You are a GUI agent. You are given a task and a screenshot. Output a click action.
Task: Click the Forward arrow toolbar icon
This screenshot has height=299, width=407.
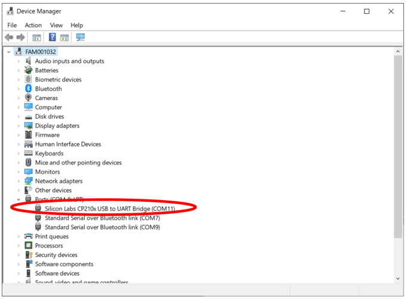[20, 38]
